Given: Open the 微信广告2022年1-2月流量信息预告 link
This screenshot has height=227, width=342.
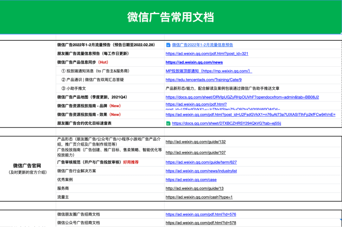Looking at the screenshot, I should tap(202, 45).
